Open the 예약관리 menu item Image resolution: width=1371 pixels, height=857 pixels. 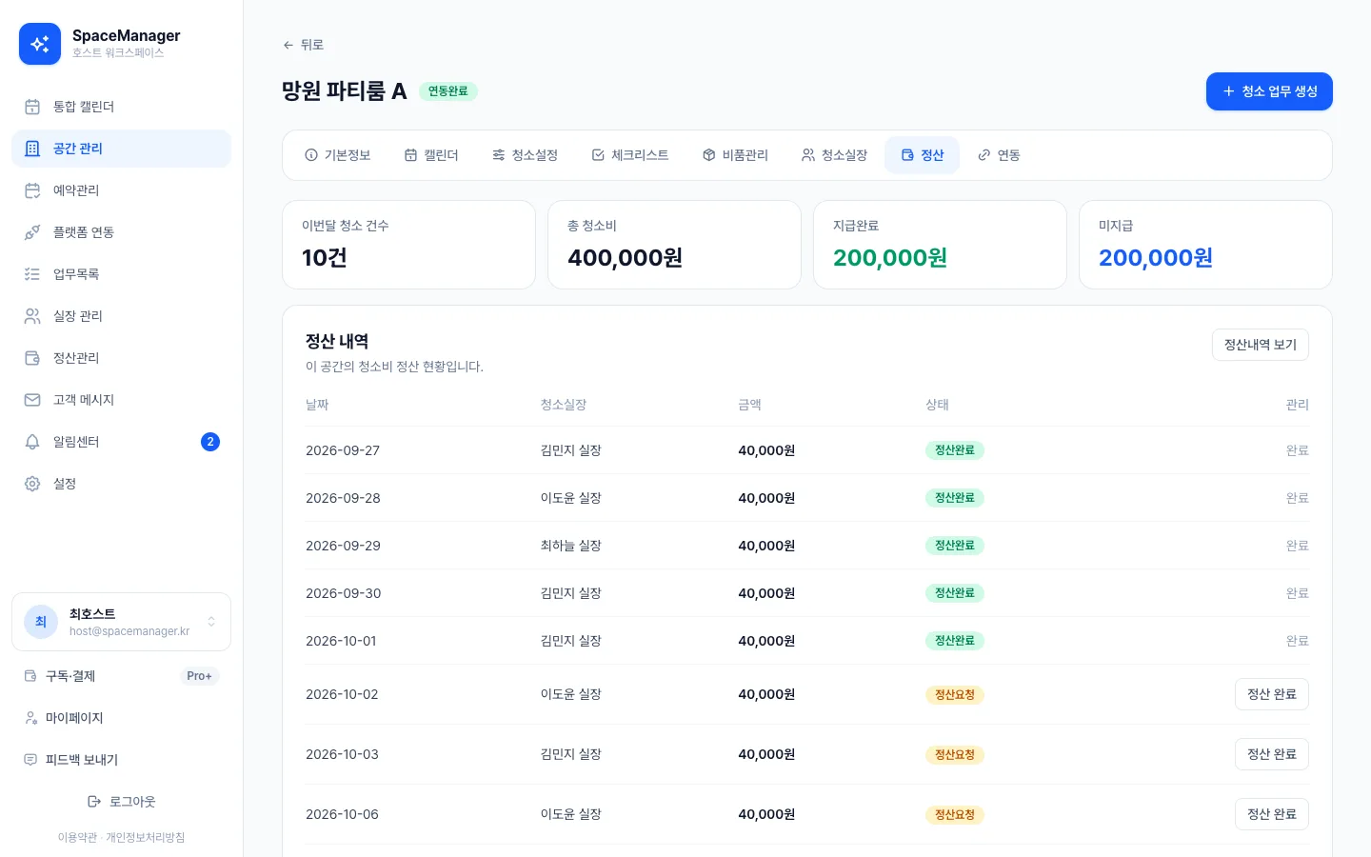click(121, 190)
